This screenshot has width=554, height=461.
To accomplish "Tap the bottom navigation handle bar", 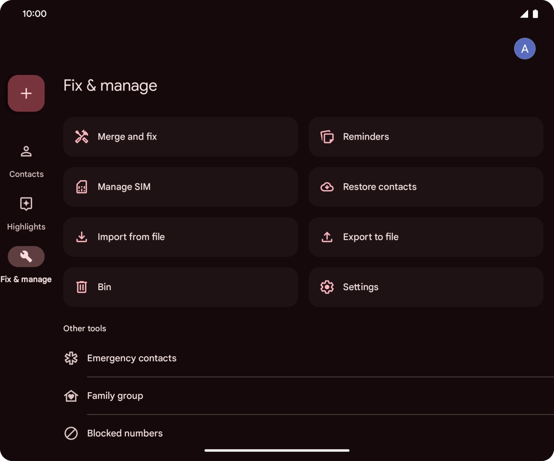I will (277, 450).
